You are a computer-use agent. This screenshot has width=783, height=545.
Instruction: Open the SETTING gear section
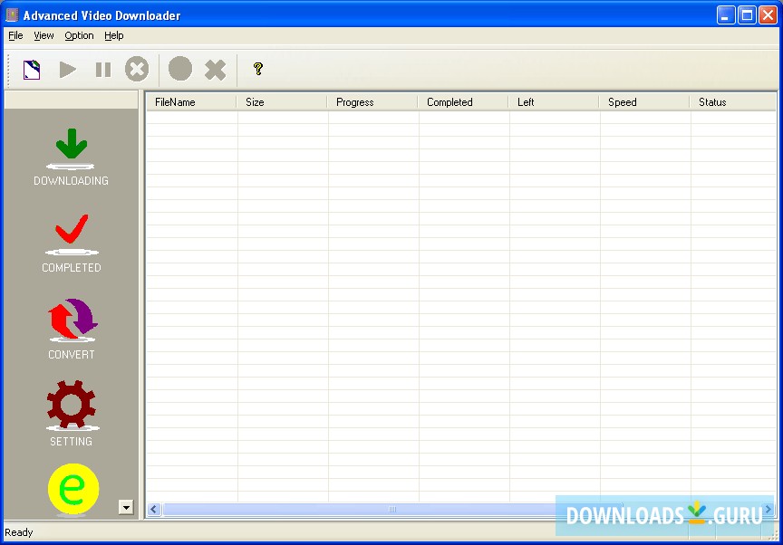(x=72, y=414)
